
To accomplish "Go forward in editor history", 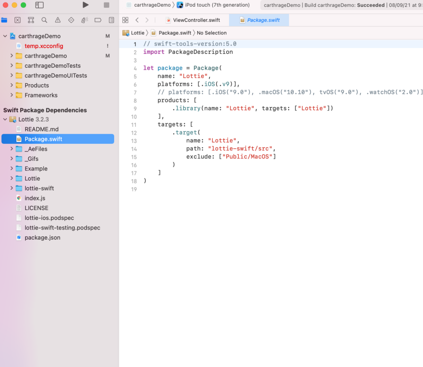I will tap(147, 20).
